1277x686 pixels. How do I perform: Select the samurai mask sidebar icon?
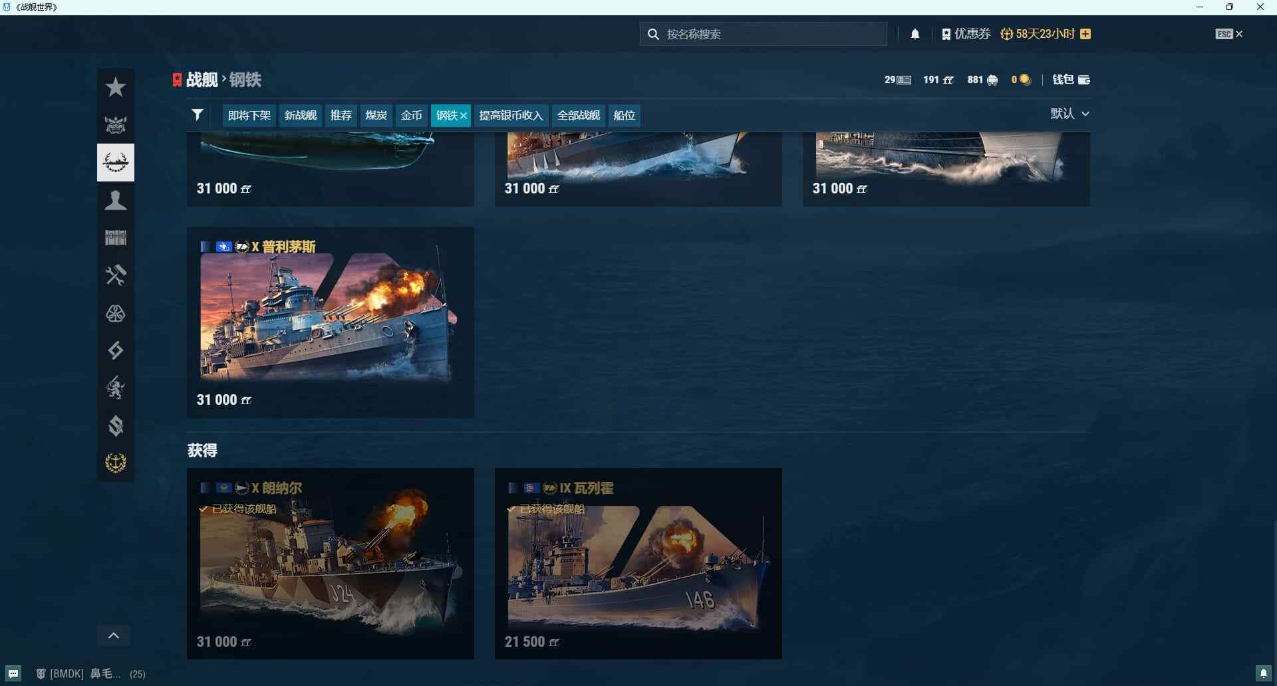point(116,124)
